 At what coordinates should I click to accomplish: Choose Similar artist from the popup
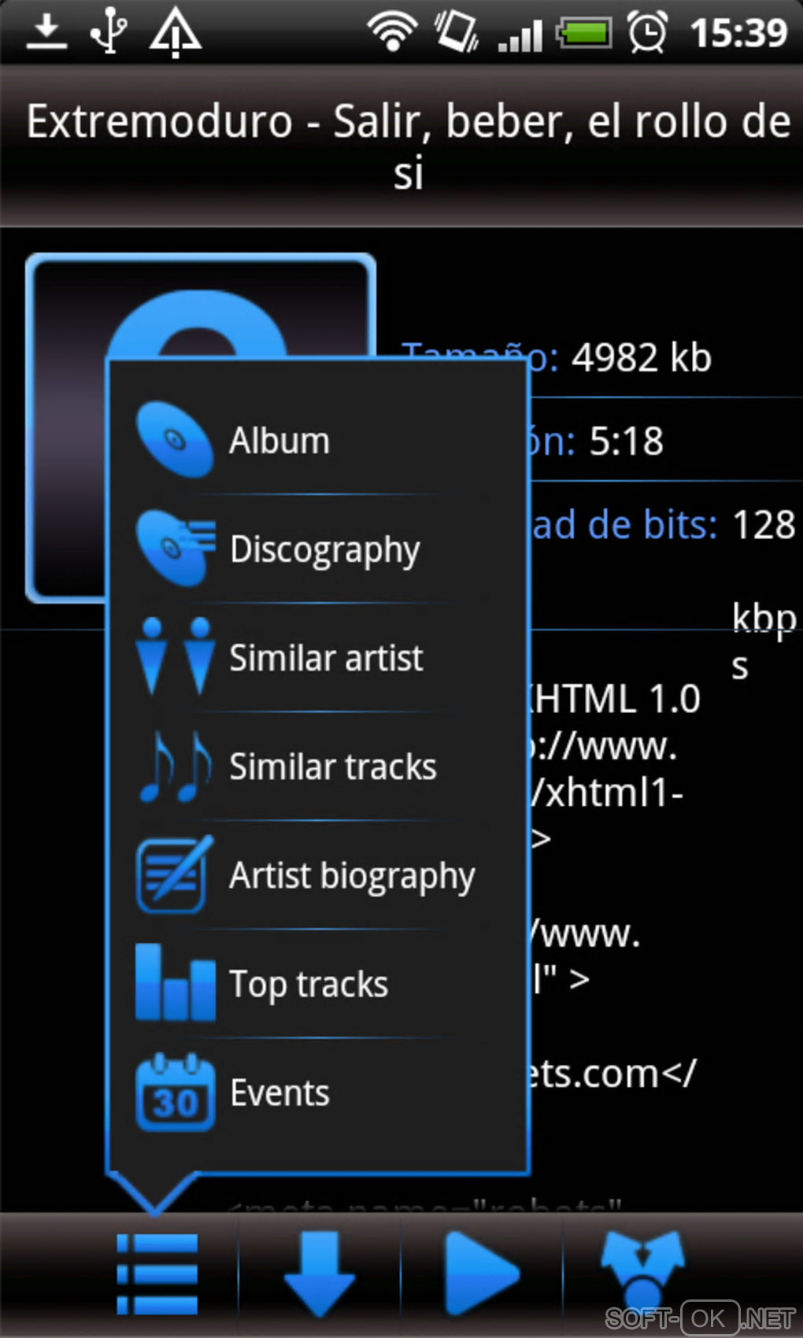pos(318,657)
